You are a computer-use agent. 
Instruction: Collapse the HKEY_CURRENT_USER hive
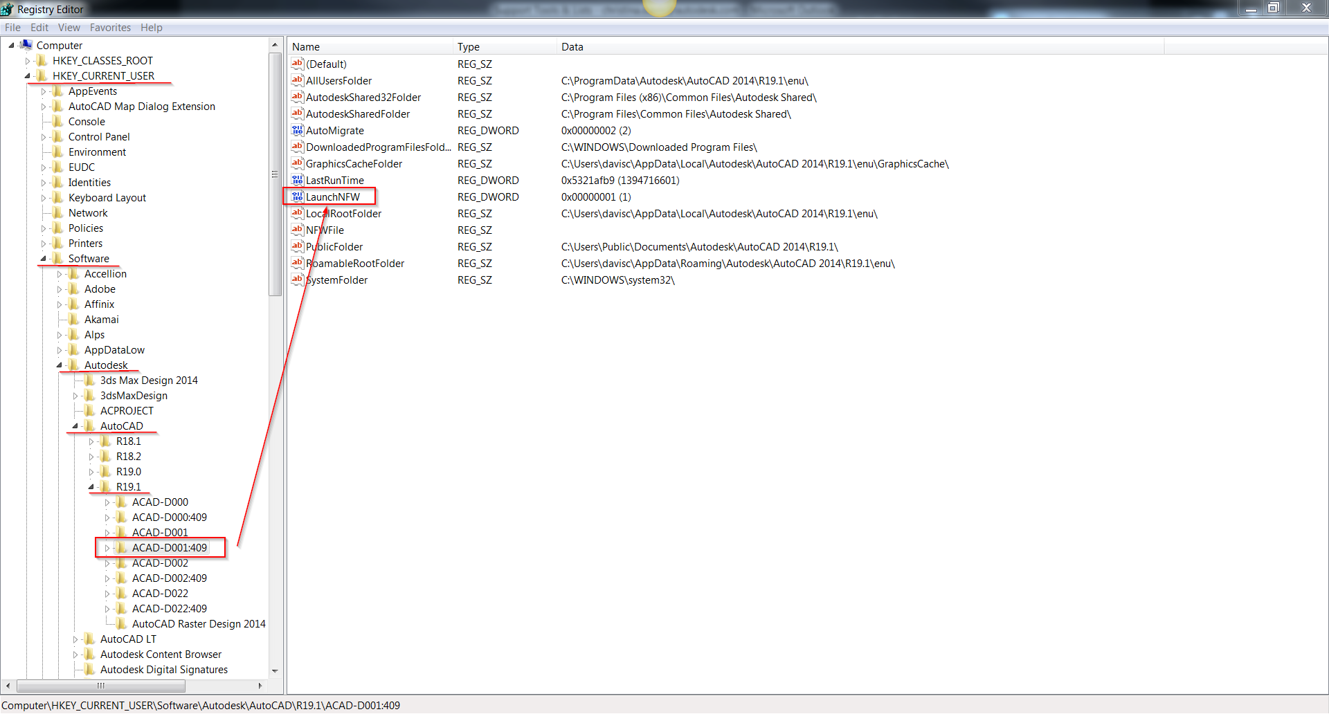tap(27, 75)
